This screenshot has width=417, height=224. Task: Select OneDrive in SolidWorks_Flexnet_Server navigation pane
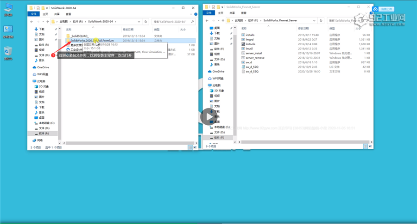pyautogui.click(x=216, y=72)
